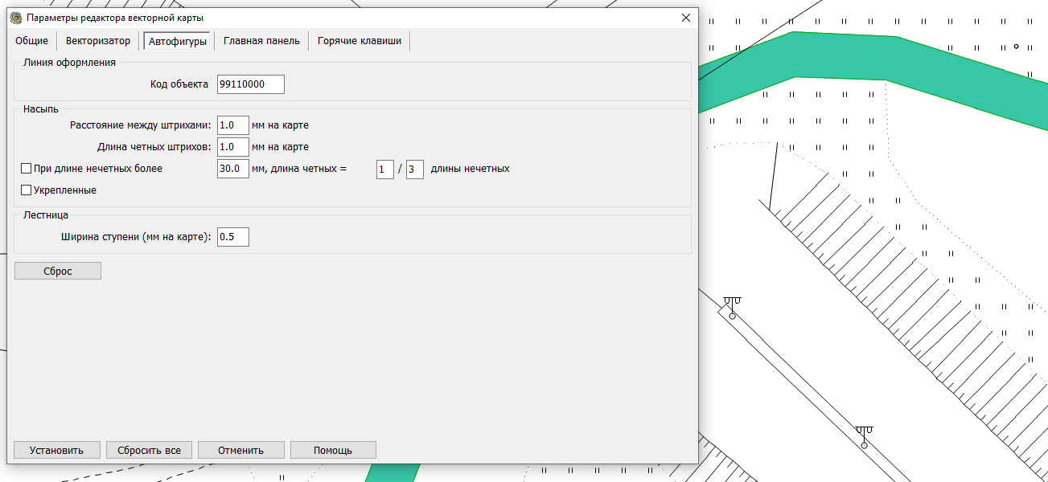Viewport: 1048px width, 482px height.
Task: Enable the При длине нечетных более checkbox
Action: pos(27,170)
